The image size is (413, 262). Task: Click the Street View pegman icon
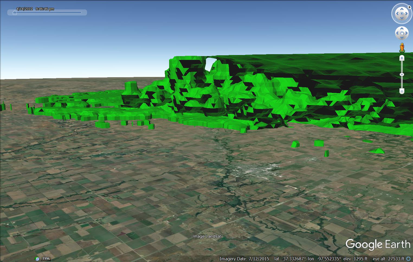pos(402,48)
